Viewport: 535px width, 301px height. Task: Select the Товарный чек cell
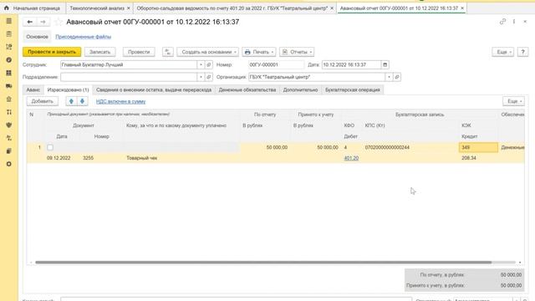[x=182, y=158]
